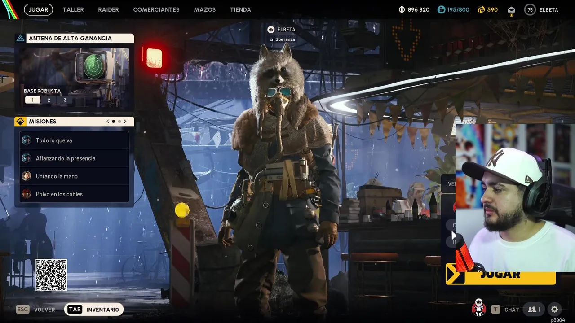Click trader portrait next to Polvo en los cables
Viewport: 575px width, 323px height.
[27, 194]
